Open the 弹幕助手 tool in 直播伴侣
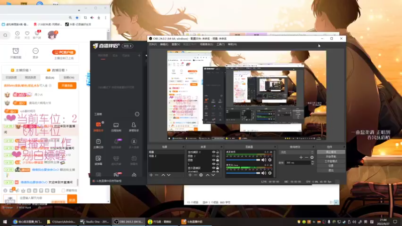This screenshot has width=402, height=226. [x=98, y=127]
